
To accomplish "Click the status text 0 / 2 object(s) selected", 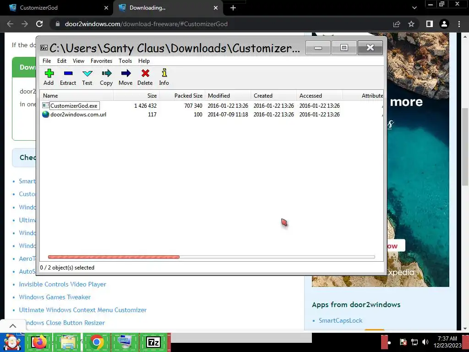I will click(x=67, y=268).
